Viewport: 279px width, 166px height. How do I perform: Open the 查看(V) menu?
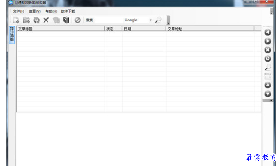coord(35,11)
